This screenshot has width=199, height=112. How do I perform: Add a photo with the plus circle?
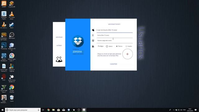tap(127, 54)
